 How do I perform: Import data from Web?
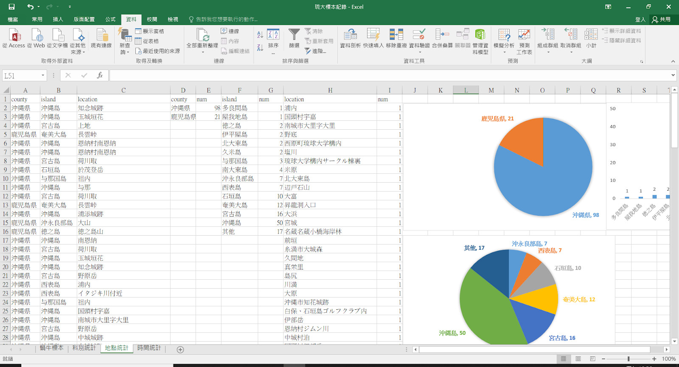(x=36, y=39)
